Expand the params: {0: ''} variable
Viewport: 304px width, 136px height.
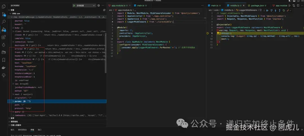pyautogui.click(x=13, y=101)
